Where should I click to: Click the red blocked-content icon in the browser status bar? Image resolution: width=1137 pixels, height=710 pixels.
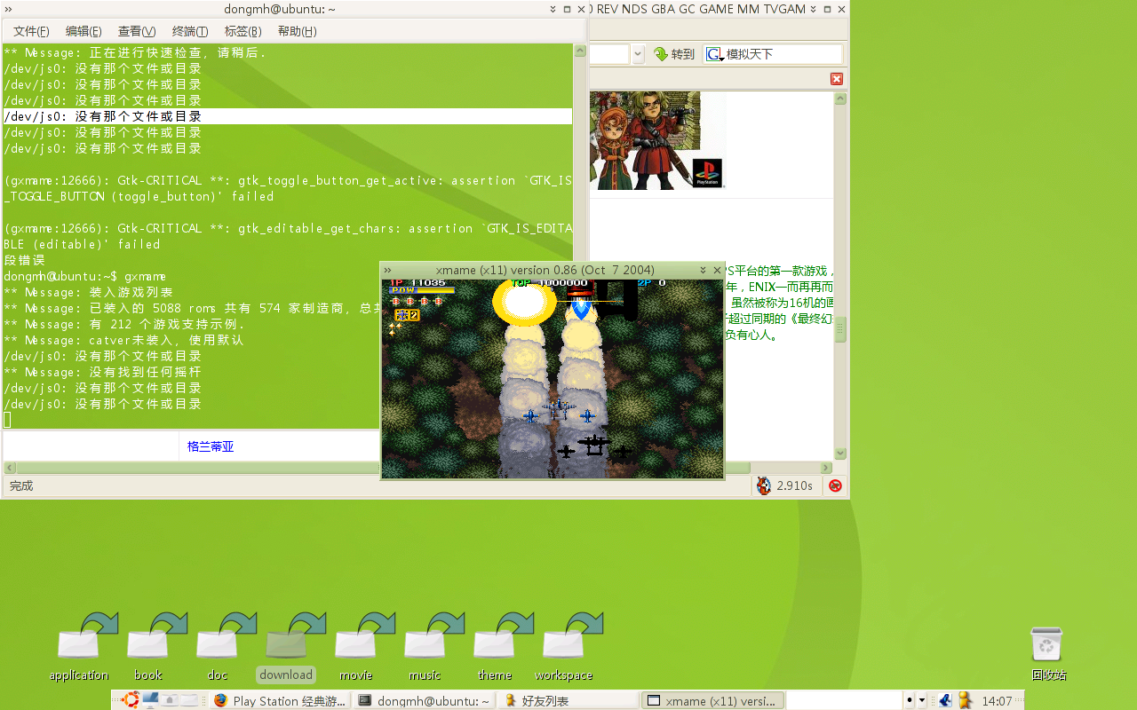click(x=835, y=485)
